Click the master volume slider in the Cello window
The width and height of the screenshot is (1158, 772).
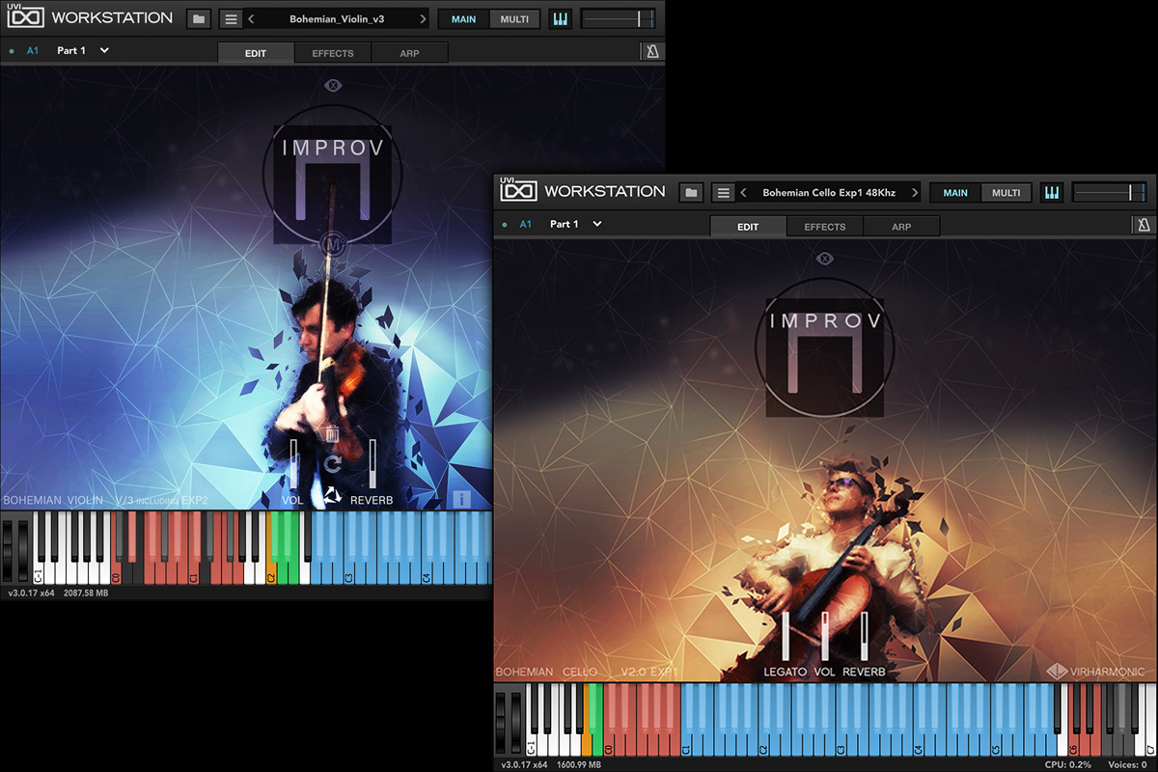(1110, 192)
